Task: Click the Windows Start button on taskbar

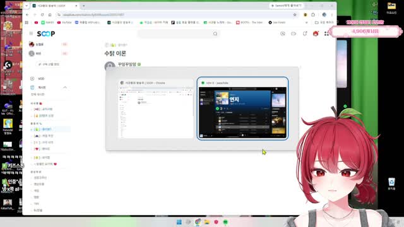Action: click(179, 222)
